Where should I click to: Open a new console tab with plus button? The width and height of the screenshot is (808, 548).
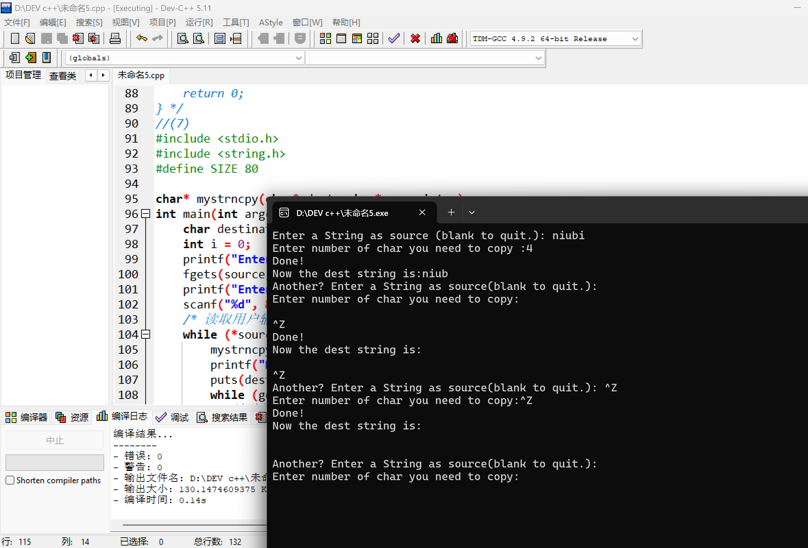point(451,212)
